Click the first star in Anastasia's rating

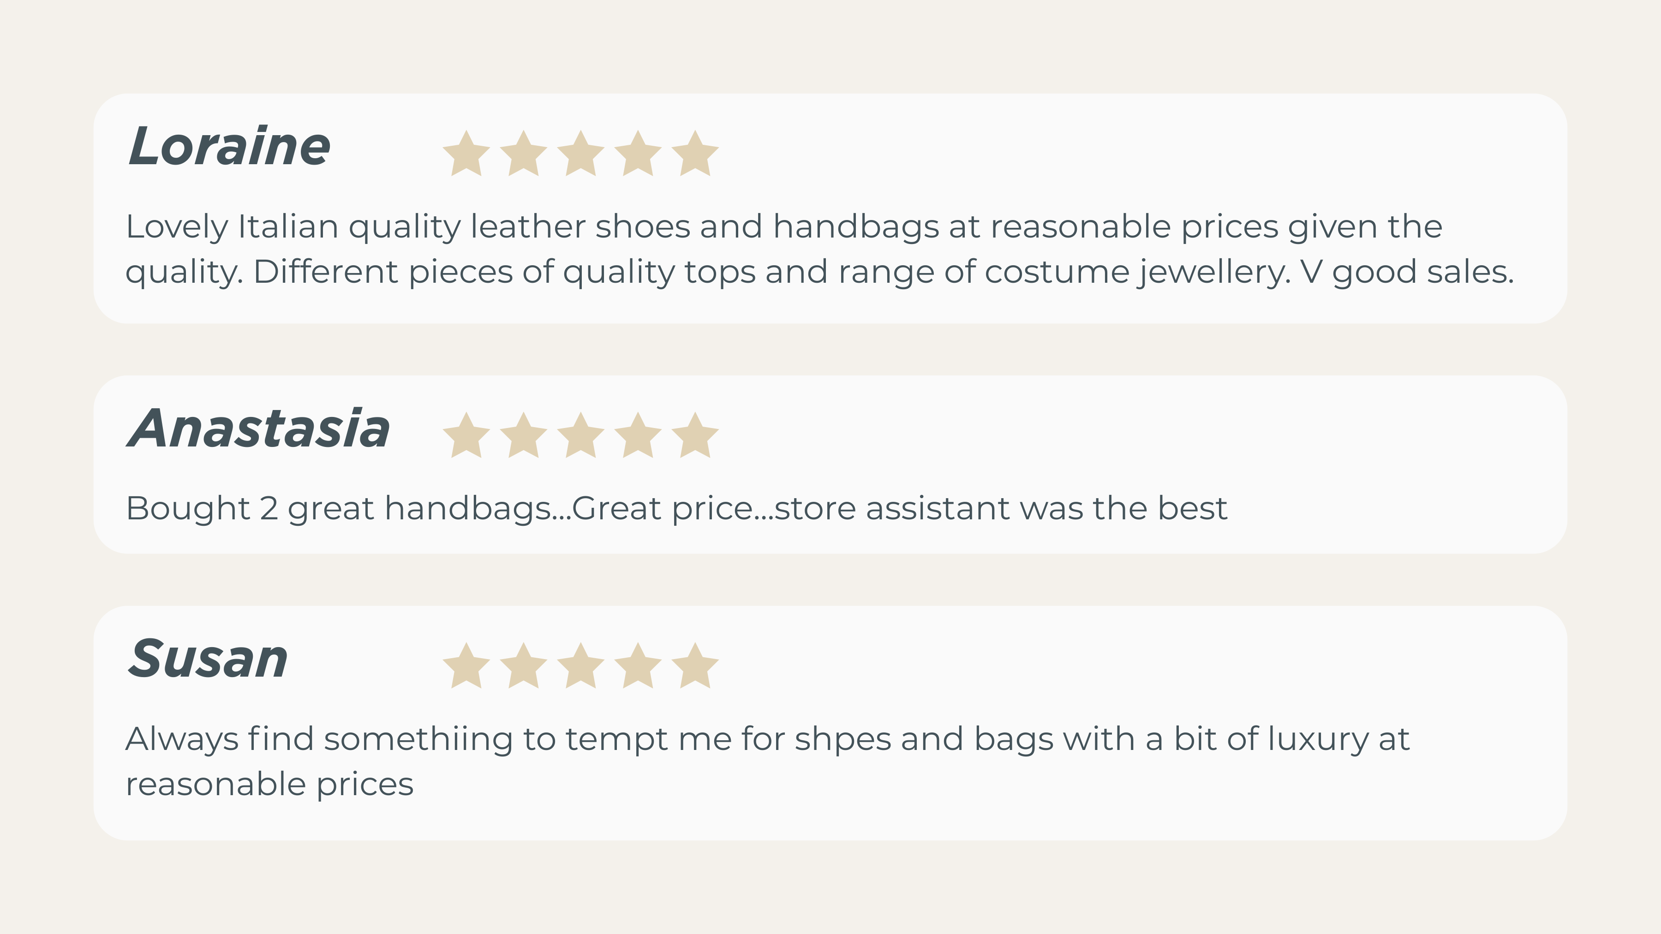pos(466,436)
